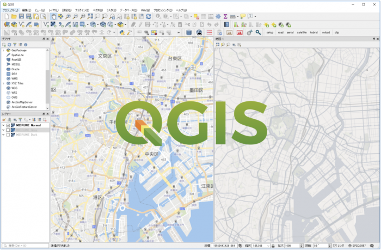Click the satellite toolbar button
The image size is (381, 250).
(302, 33)
